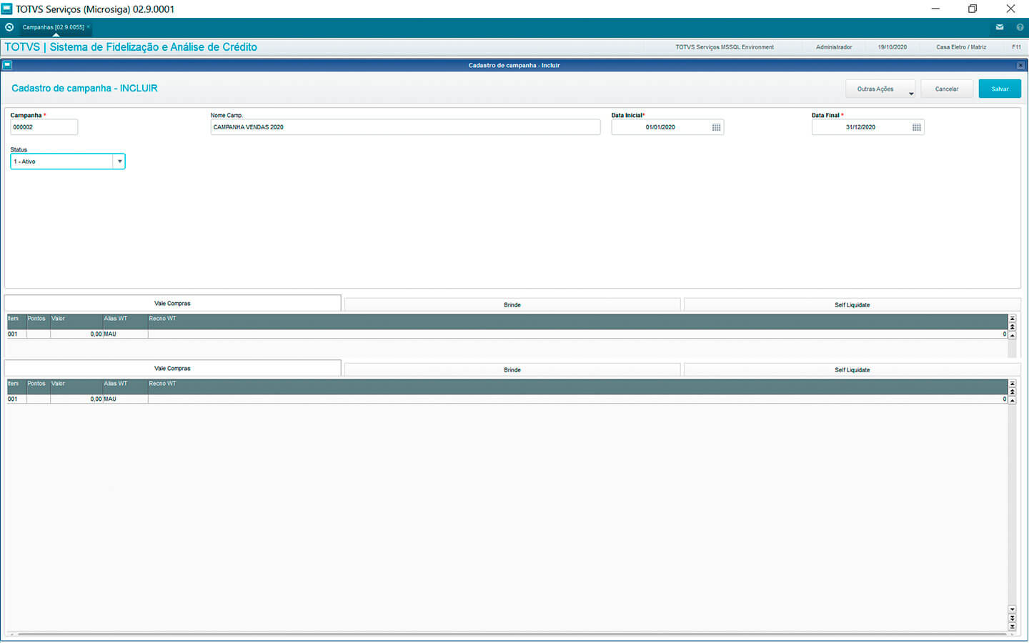Click the TOTVS home icon left of Campanhas tab
The height and width of the screenshot is (643, 1029).
[9, 27]
